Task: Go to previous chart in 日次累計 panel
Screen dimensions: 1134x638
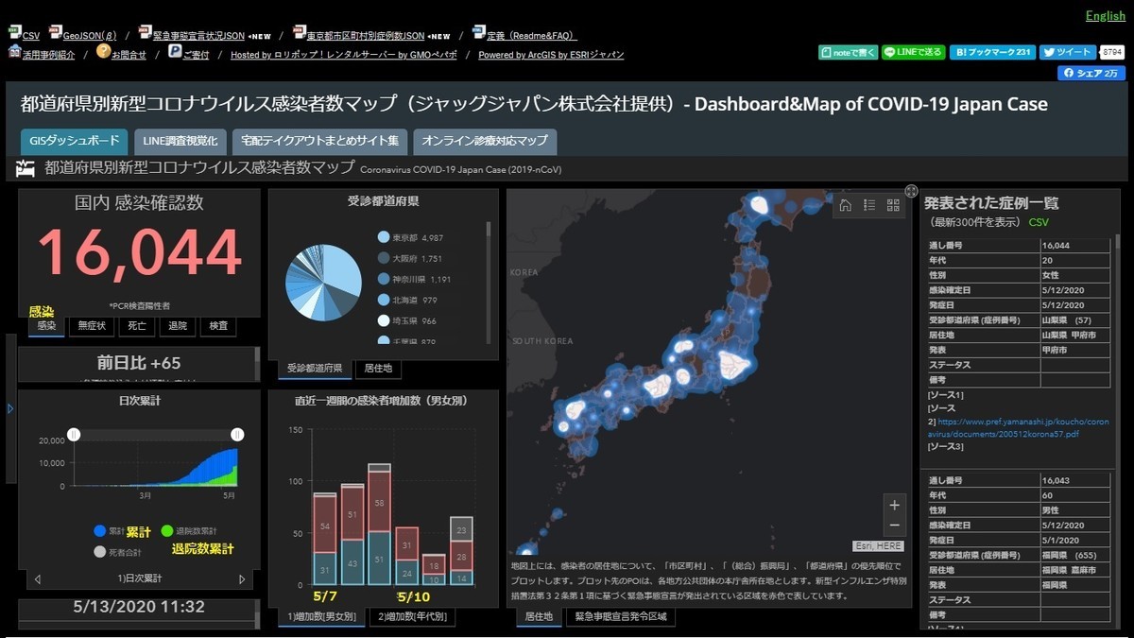Action: click(38, 579)
